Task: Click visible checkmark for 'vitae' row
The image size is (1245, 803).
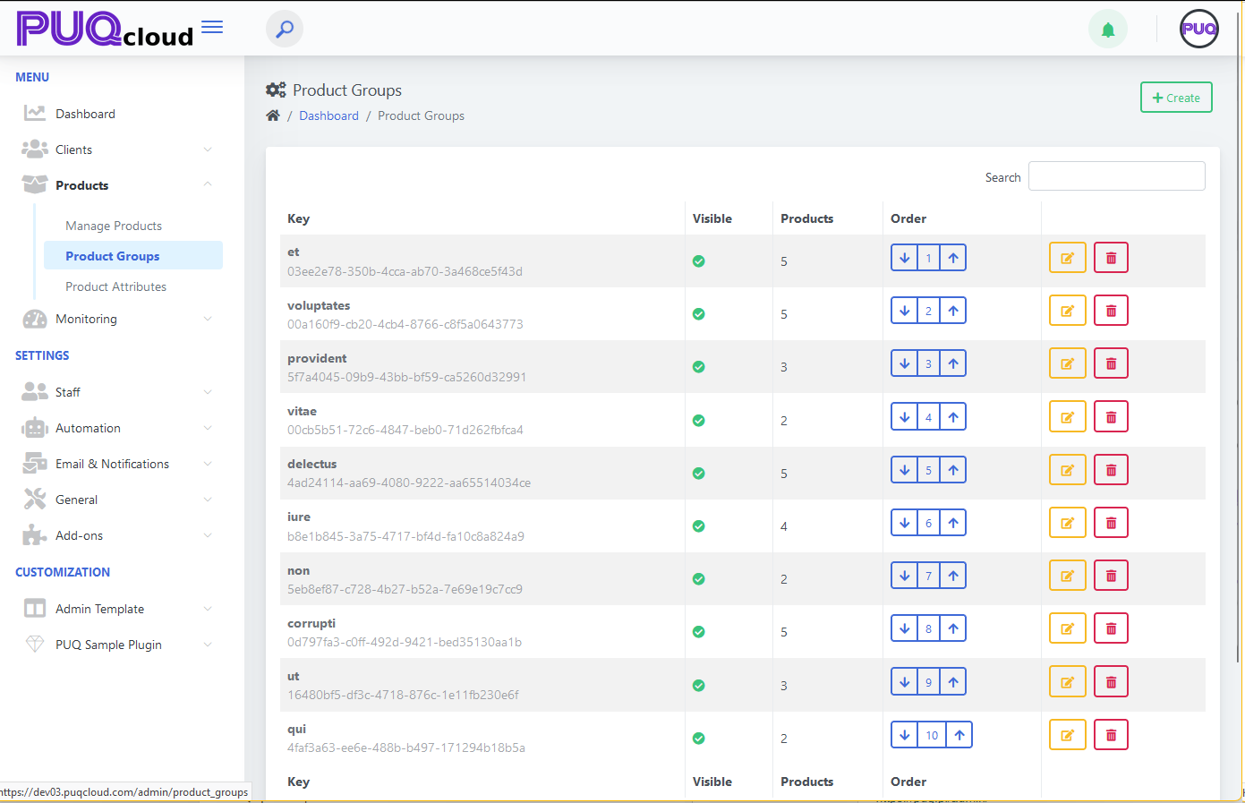Action: point(698,421)
